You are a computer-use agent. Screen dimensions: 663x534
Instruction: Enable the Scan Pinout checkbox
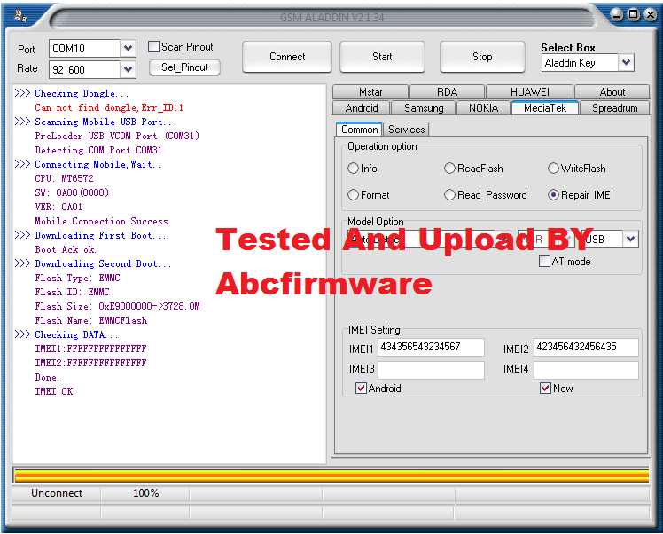pyautogui.click(x=153, y=46)
